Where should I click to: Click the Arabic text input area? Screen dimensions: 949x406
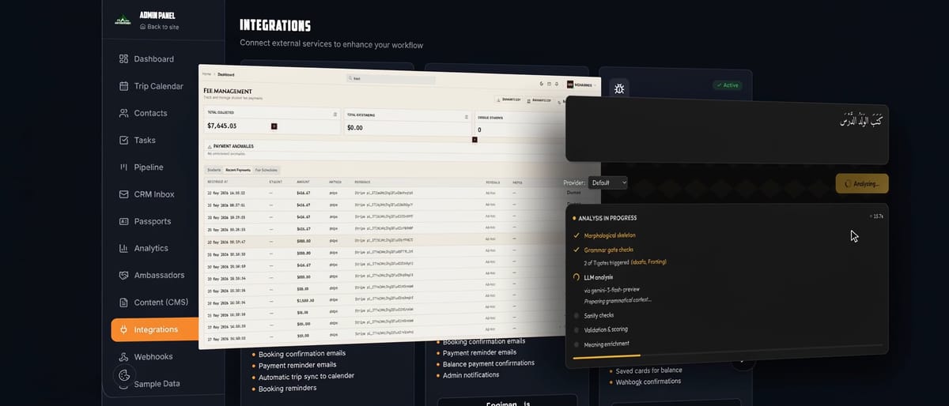tap(727, 130)
